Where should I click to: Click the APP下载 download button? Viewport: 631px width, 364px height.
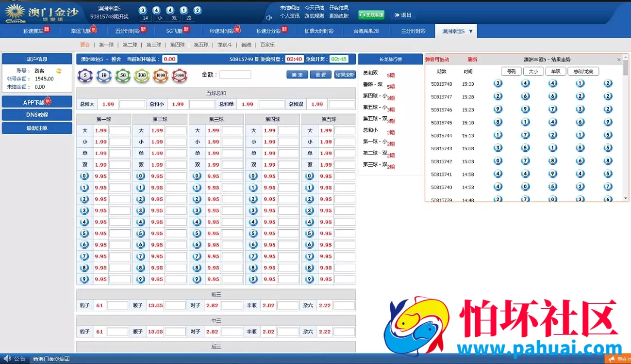click(x=37, y=101)
